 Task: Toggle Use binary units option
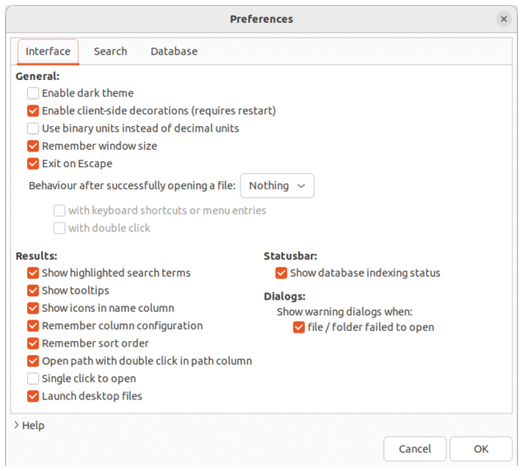(33, 128)
